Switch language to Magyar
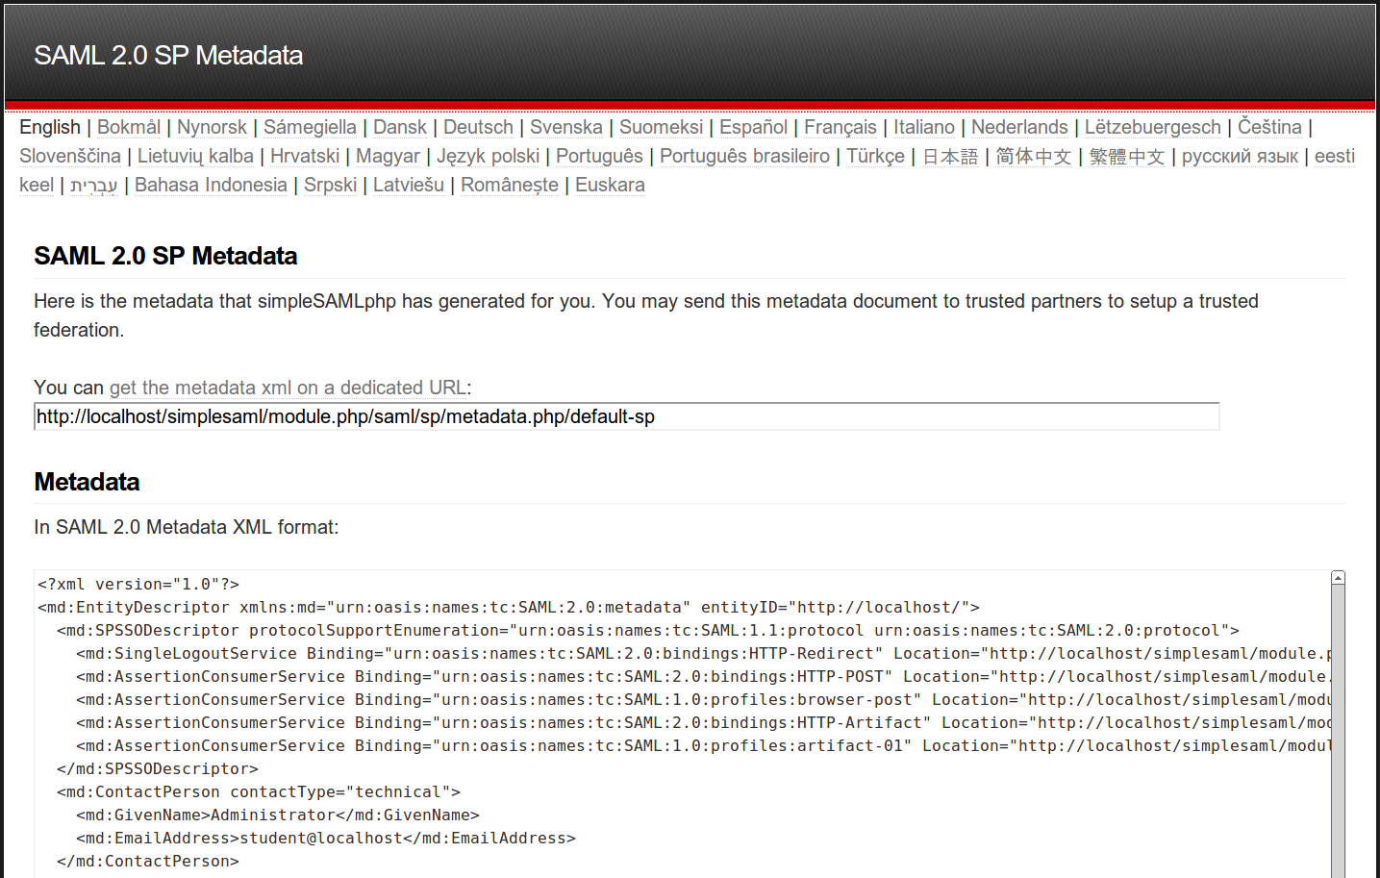Image resolution: width=1380 pixels, height=878 pixels. tap(388, 156)
